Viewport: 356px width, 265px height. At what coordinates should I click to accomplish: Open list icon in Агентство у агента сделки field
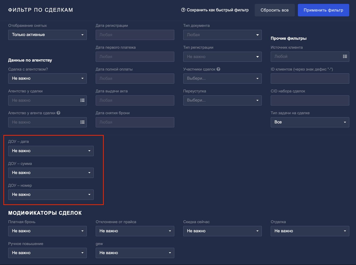(83, 122)
